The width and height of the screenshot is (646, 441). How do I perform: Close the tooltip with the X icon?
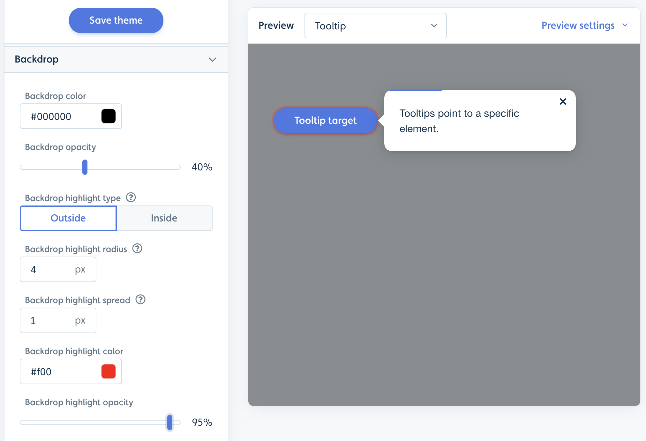pos(563,101)
